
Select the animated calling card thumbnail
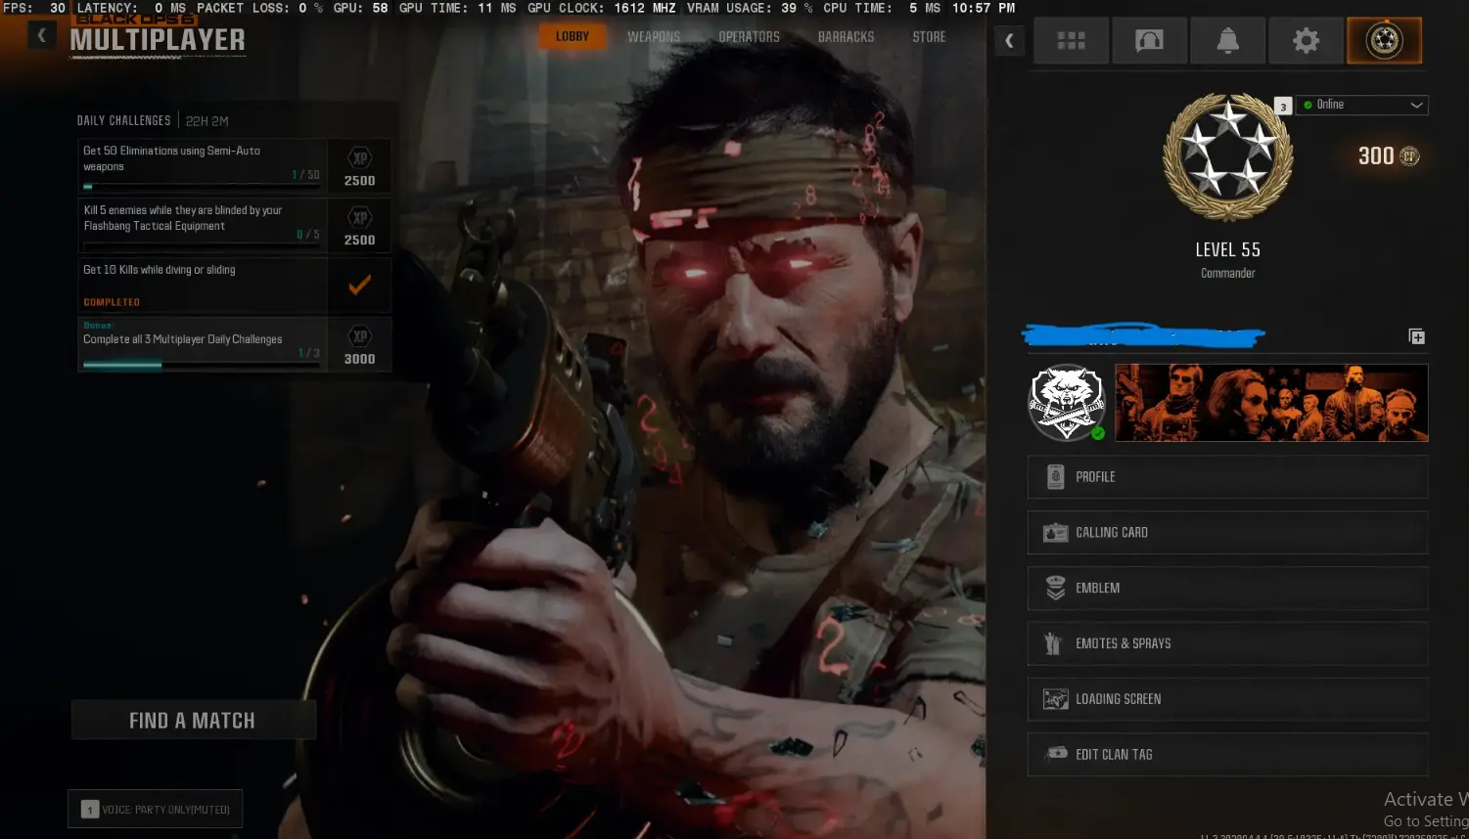pyautogui.click(x=1270, y=402)
